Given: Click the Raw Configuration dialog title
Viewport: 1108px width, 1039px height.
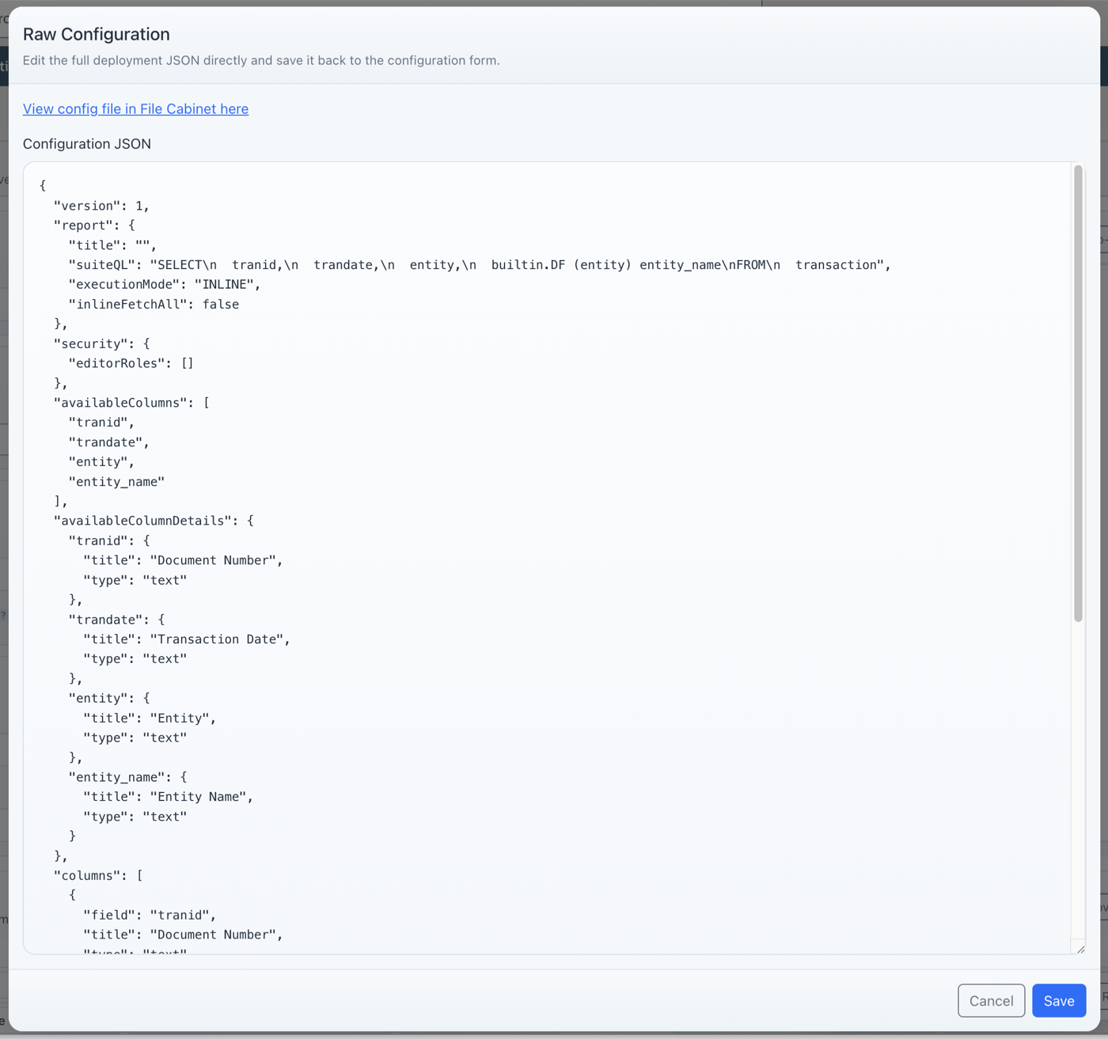Looking at the screenshot, I should (x=97, y=34).
